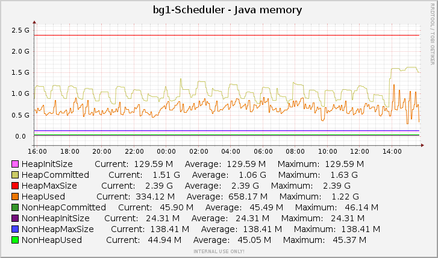The height and width of the screenshot is (258, 438).
Task: Click the 06:00 time axis label
Action: pos(263,152)
